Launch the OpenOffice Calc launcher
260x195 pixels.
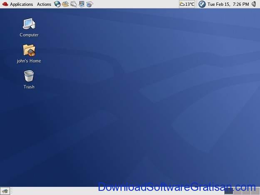coord(89,4)
